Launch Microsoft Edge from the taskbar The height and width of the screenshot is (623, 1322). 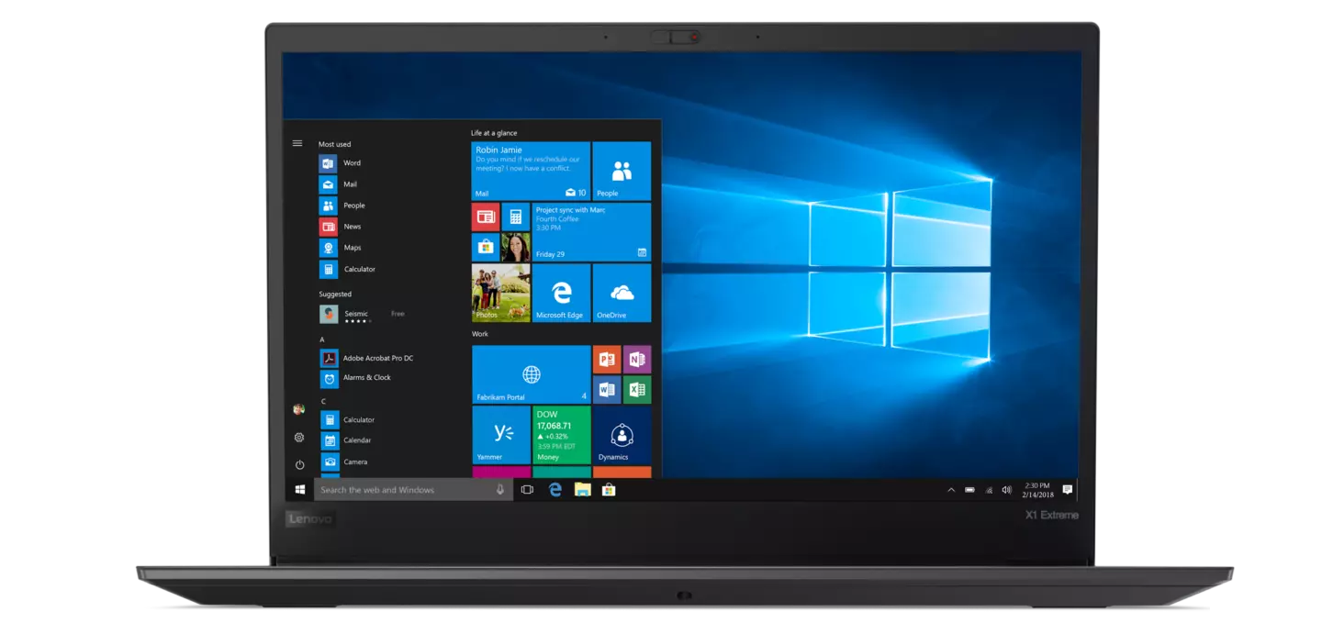point(555,490)
